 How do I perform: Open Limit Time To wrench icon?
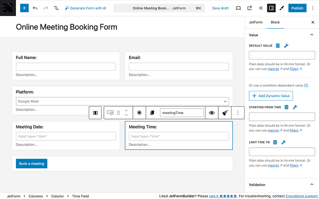tap(283, 142)
